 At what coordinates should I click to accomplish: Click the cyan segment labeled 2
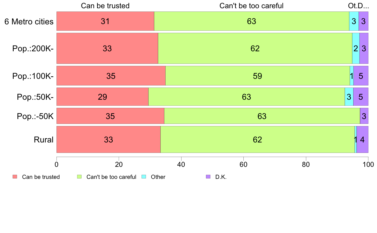pyautogui.click(x=356, y=48)
